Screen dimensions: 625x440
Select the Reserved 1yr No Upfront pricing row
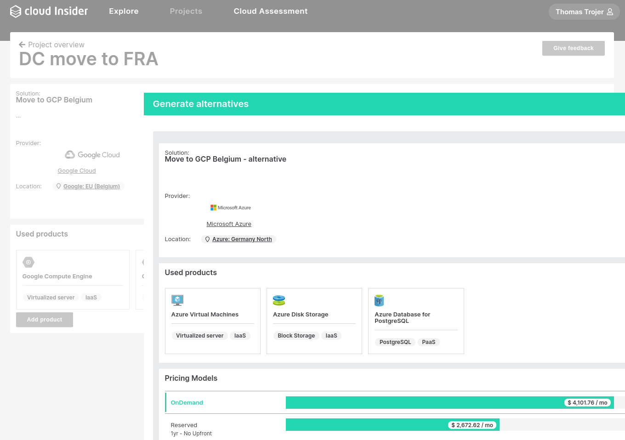(x=395, y=427)
